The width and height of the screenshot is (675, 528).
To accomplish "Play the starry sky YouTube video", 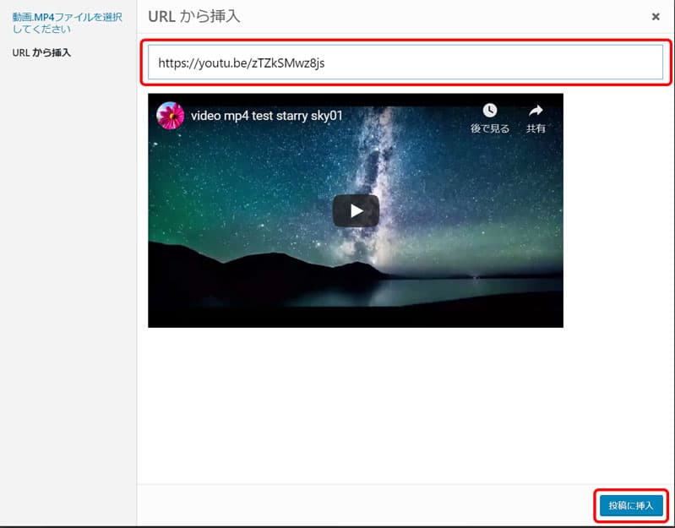I will click(356, 211).
